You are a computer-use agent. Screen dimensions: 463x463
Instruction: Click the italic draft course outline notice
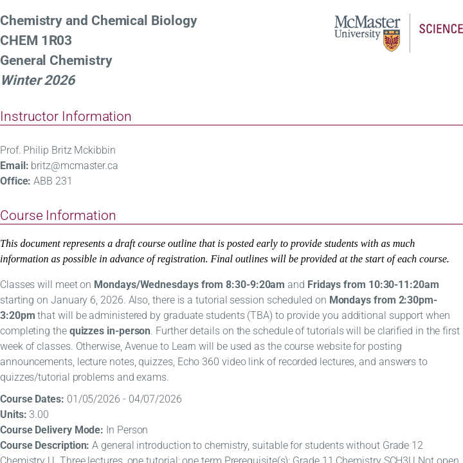pyautogui.click(x=224, y=251)
